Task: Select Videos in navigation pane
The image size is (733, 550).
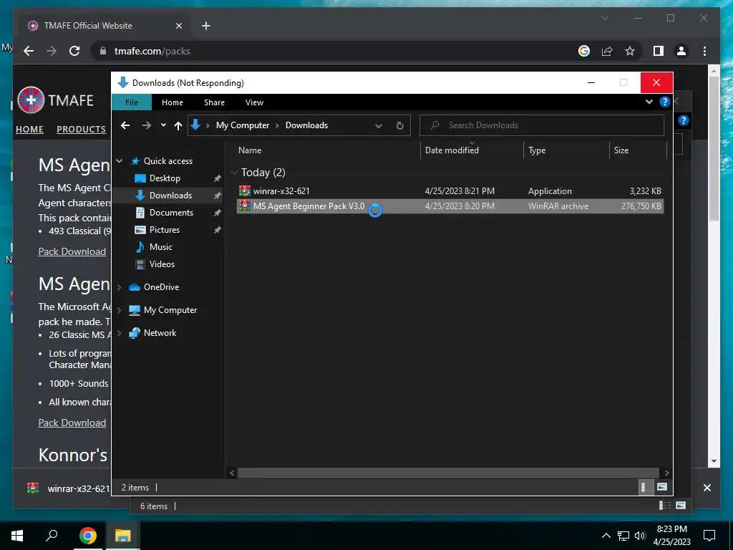Action: pos(162,264)
